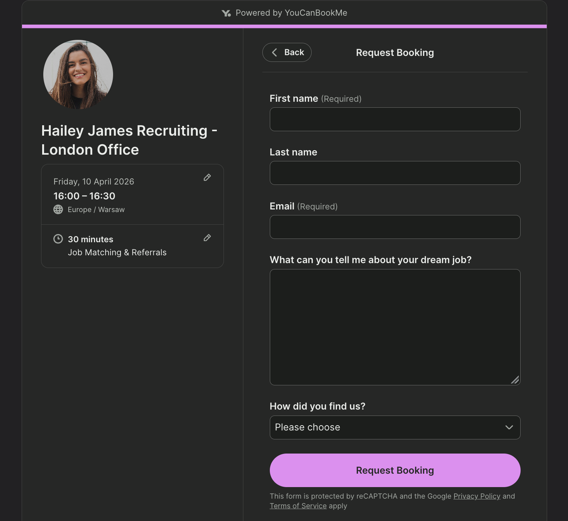Viewport: 568px width, 521px height.
Task: Click the globe icon beside Europe / Warsaw
Action: (58, 209)
